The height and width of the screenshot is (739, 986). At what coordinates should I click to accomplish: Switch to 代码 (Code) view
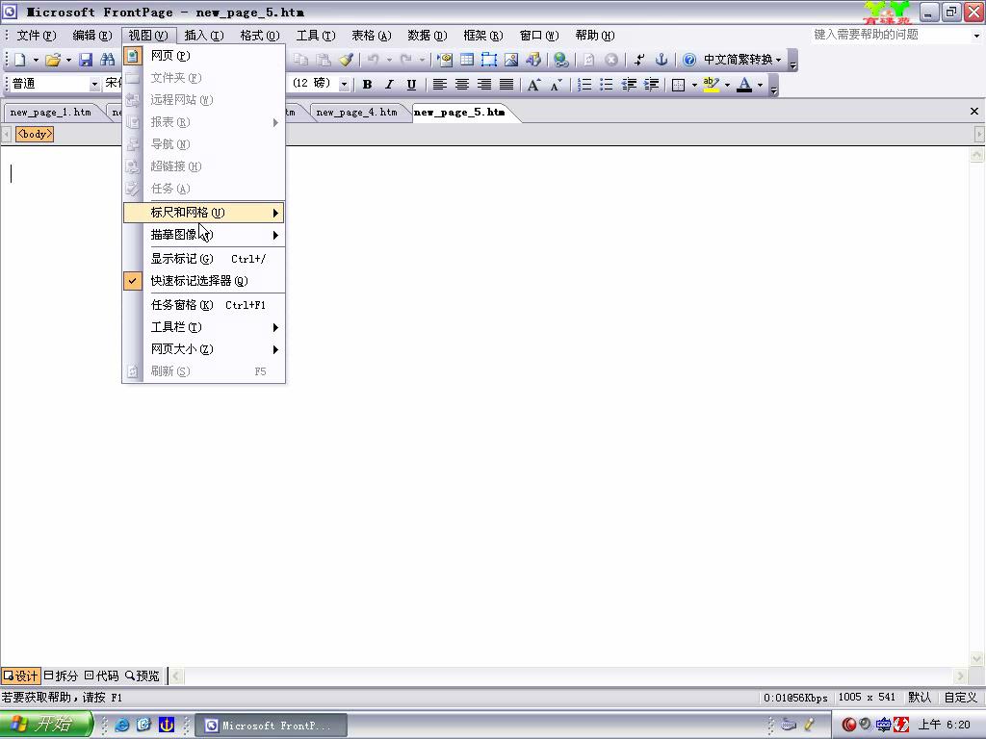(102, 676)
